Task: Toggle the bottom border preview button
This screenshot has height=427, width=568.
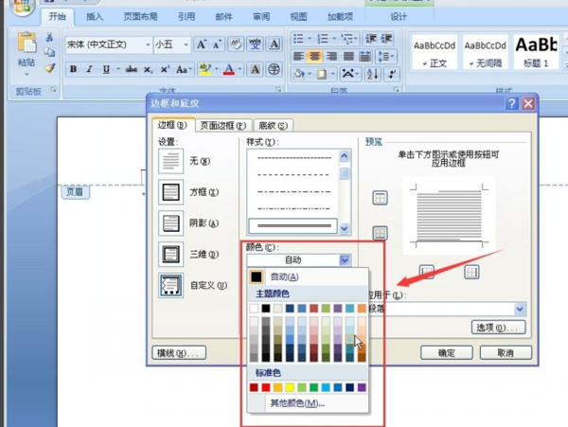Action: point(380,233)
